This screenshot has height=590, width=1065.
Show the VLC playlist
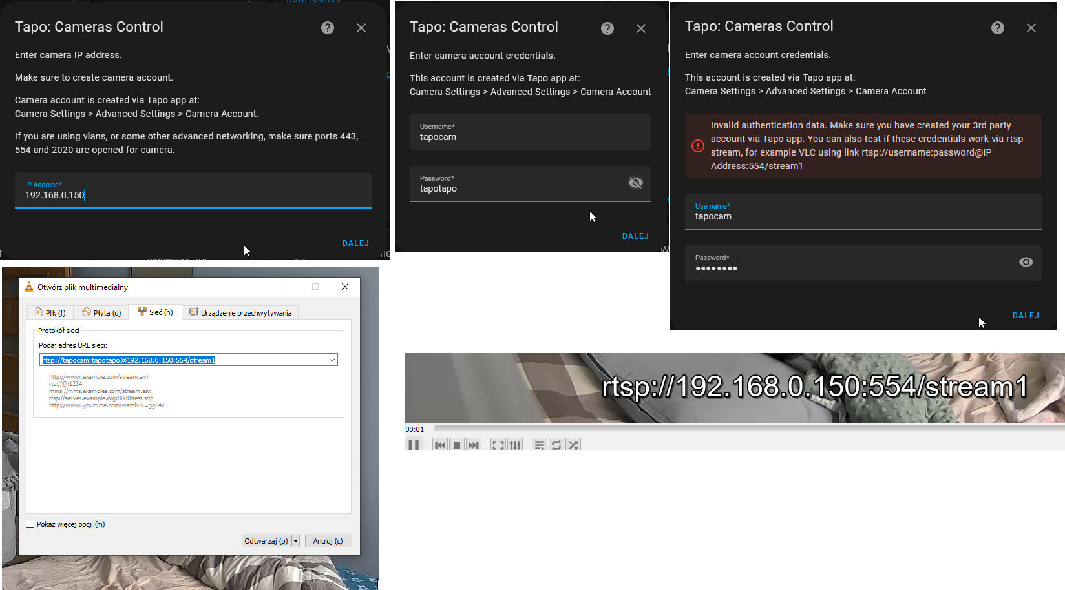tap(540, 444)
